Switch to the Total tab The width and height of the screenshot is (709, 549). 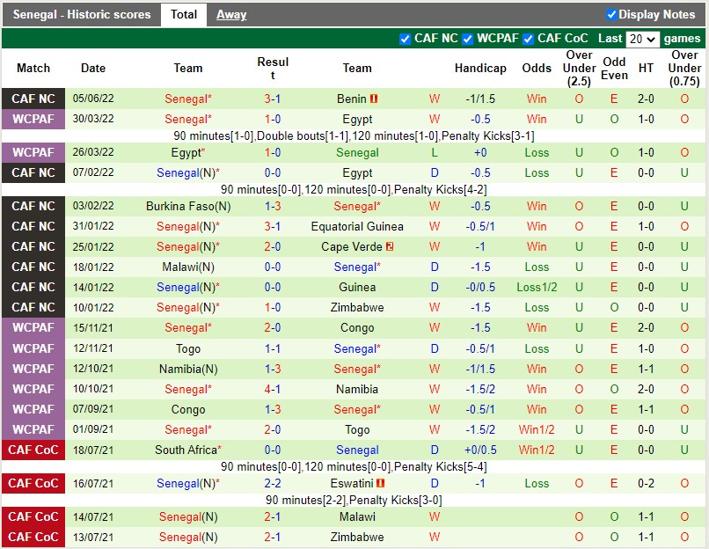[x=184, y=14]
